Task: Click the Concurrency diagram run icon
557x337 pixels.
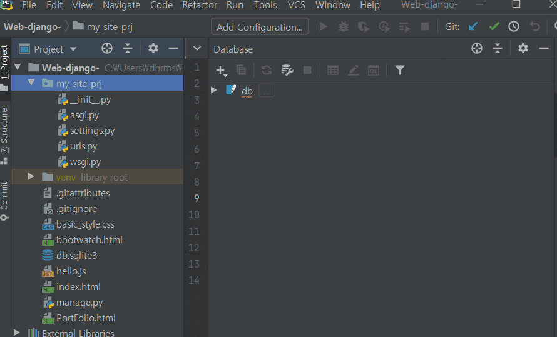Action: coord(404,27)
